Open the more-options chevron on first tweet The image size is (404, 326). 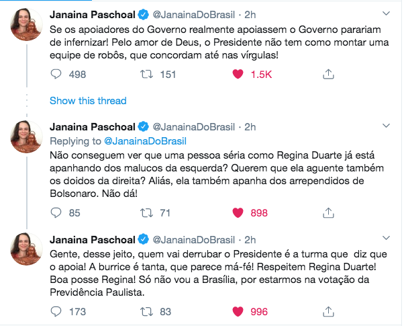385,13
